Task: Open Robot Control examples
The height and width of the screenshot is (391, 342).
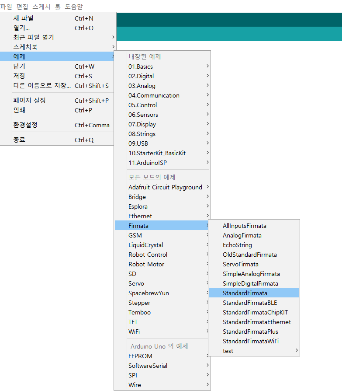Action: (x=162, y=255)
